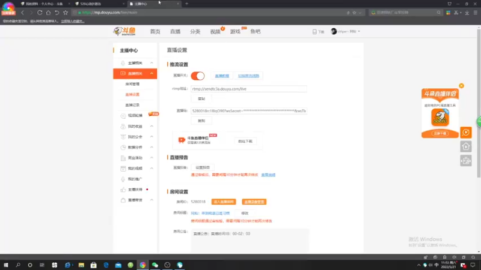Click the orange play icon on right edge
The height and width of the screenshot is (270, 481).
(x=465, y=132)
